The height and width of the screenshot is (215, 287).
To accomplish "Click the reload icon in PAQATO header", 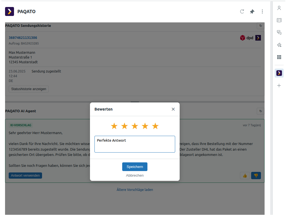I will pos(242,11).
